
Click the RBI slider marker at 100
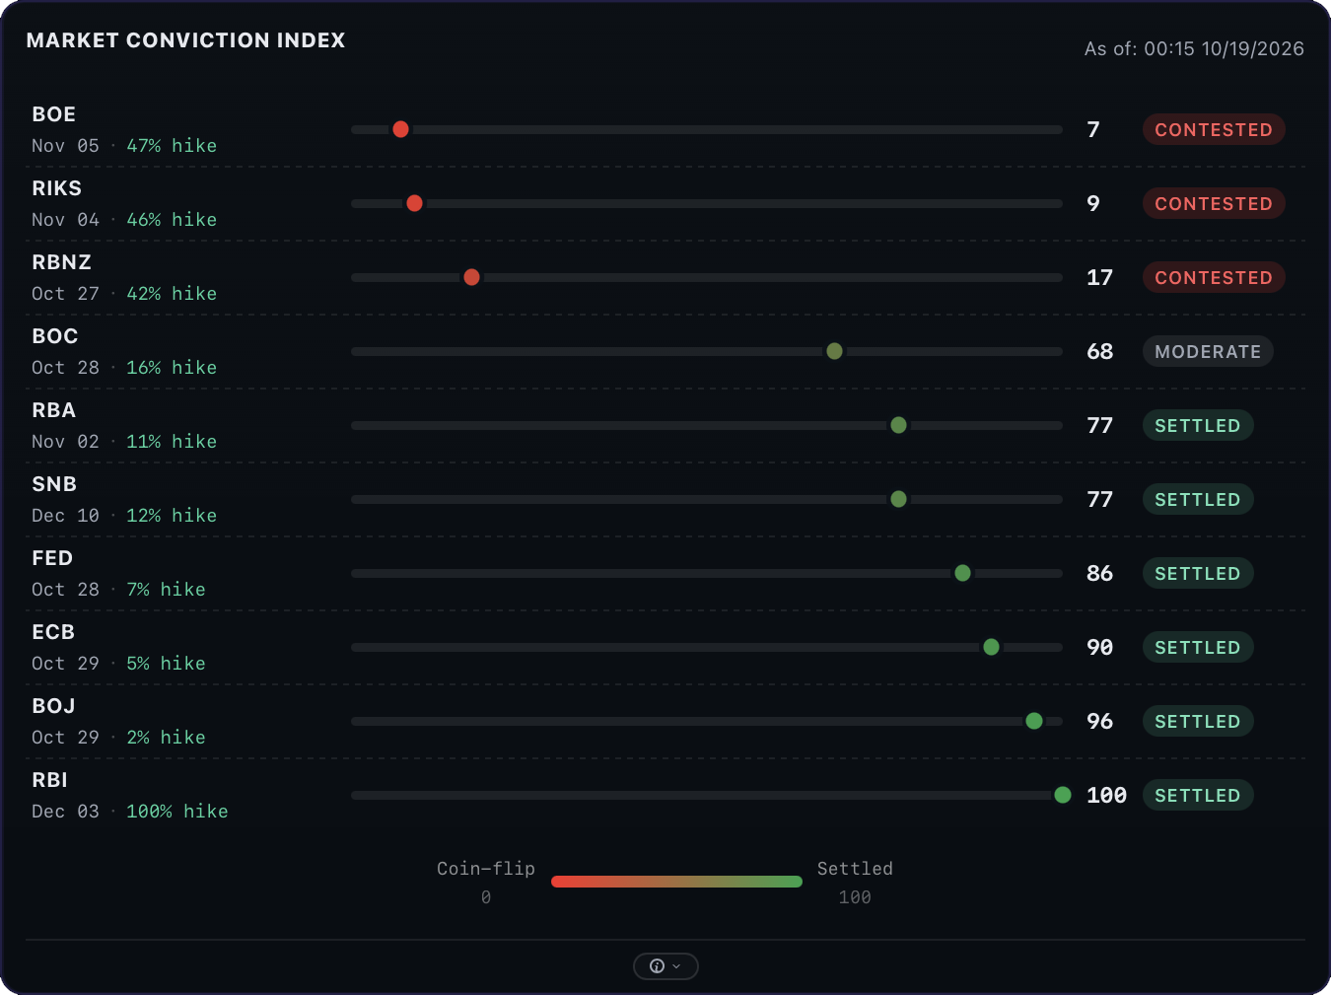tap(1063, 795)
